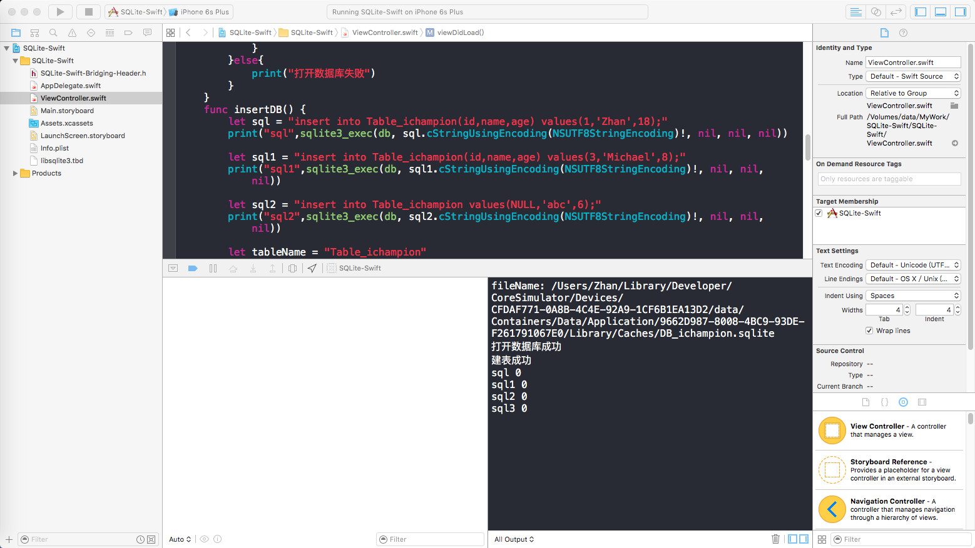
Task: Open the Debug navigator tab
Action: click(110, 32)
